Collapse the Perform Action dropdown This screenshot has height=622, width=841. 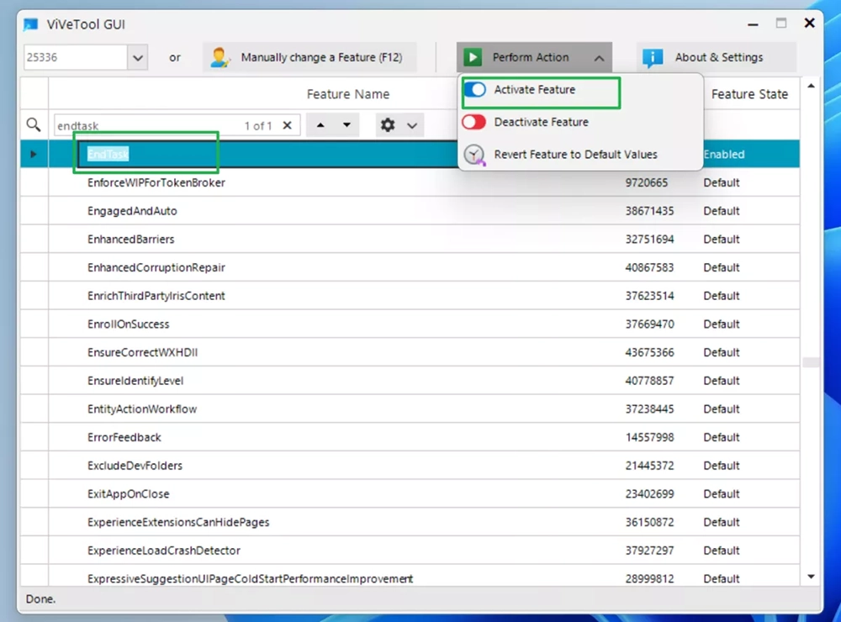coord(599,58)
